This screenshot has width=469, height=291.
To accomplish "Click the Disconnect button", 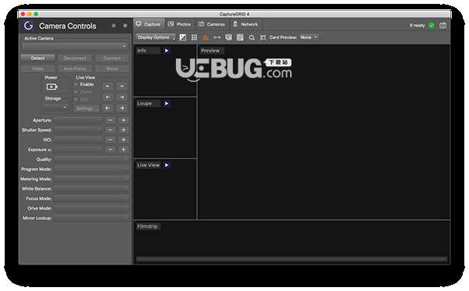I will click(75, 59).
